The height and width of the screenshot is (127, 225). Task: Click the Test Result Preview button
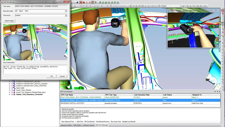click(x=102, y=122)
